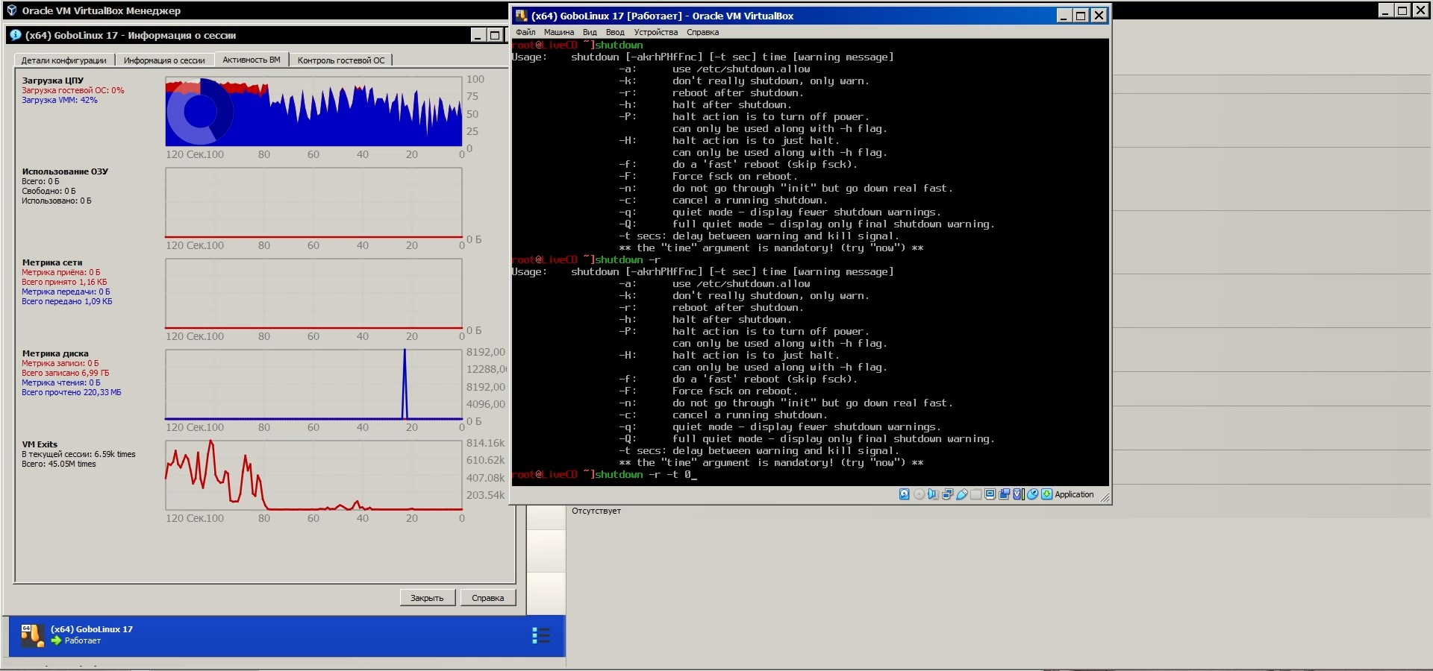1433x671 pixels.
Task: Open the Контроль гостевой ОС tab
Action: click(341, 60)
